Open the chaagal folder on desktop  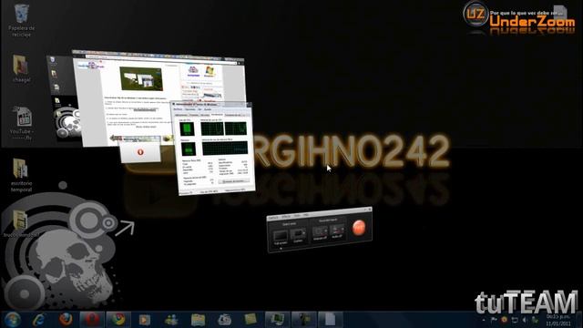click(21, 69)
